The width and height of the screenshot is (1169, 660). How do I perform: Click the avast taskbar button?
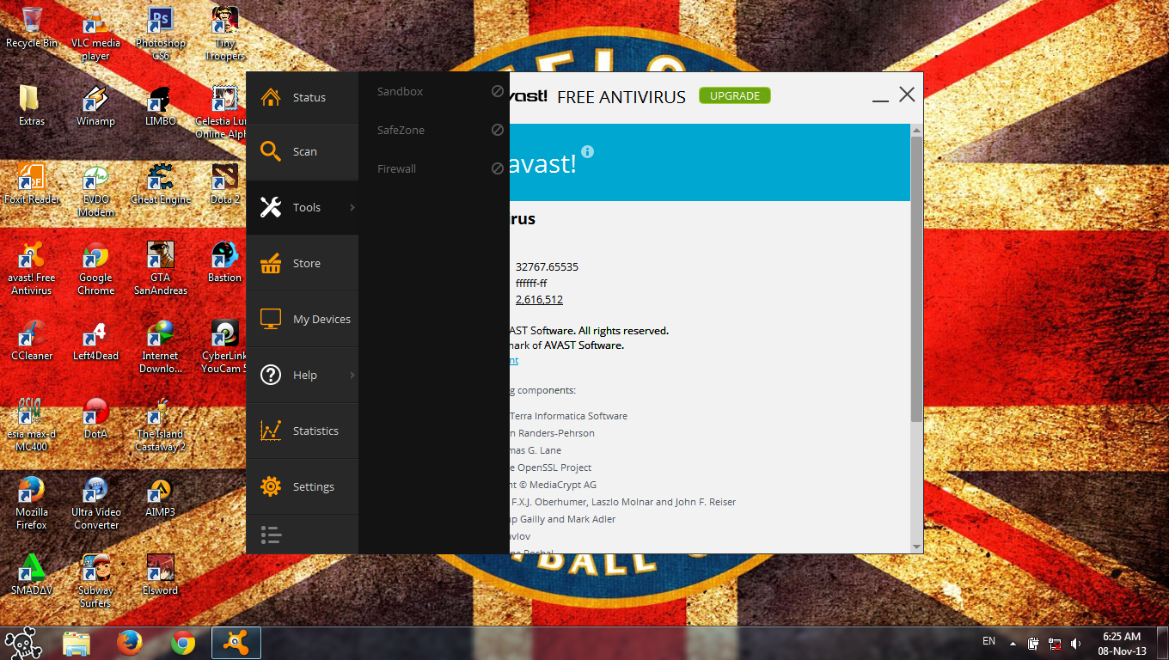click(236, 643)
